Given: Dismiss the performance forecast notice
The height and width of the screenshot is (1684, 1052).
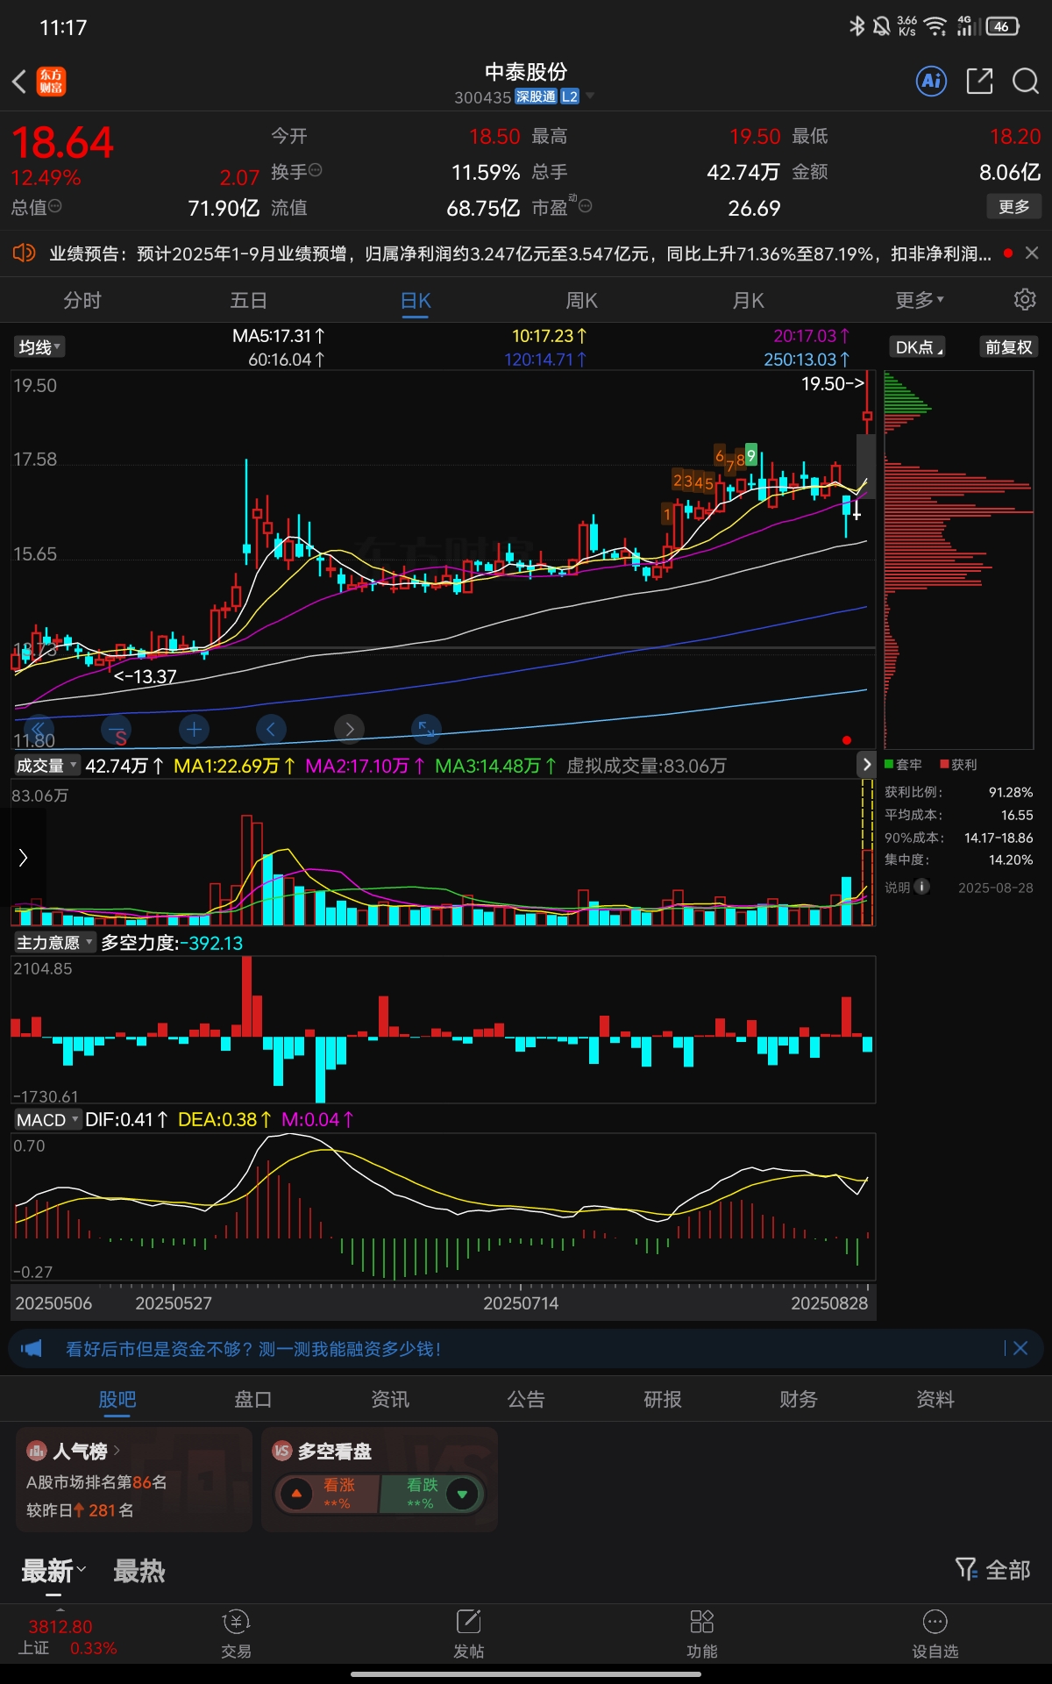Looking at the screenshot, I should [x=1032, y=253].
